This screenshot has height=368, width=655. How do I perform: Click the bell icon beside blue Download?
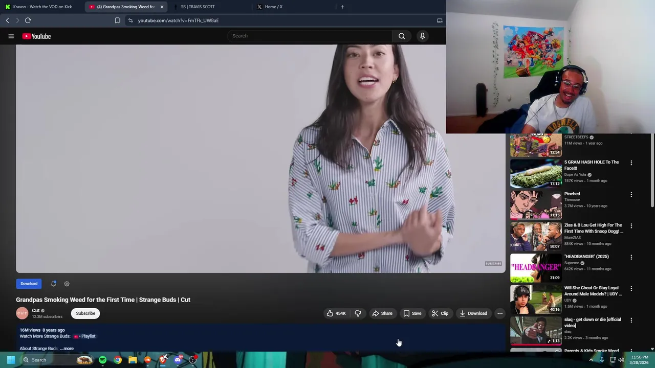pos(53,284)
